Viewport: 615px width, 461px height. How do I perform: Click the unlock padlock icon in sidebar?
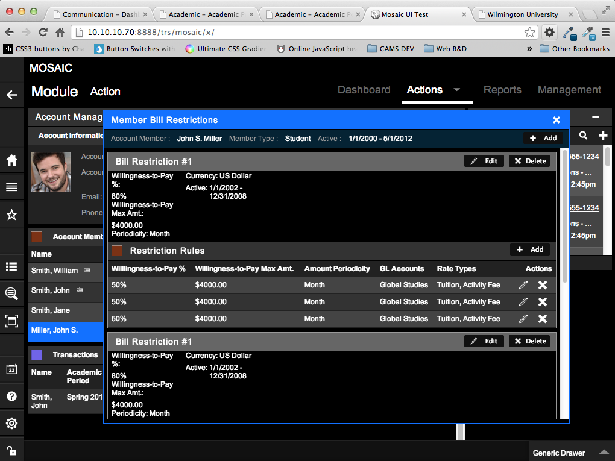tap(11, 450)
